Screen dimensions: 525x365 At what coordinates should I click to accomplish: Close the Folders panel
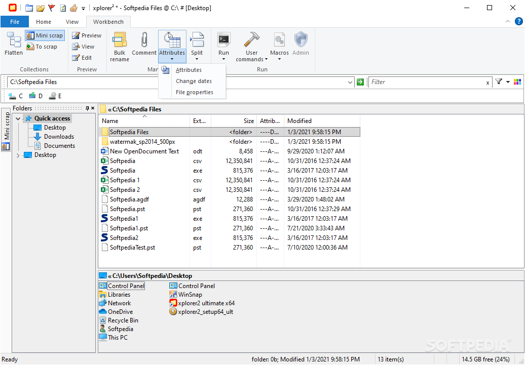[x=93, y=108]
